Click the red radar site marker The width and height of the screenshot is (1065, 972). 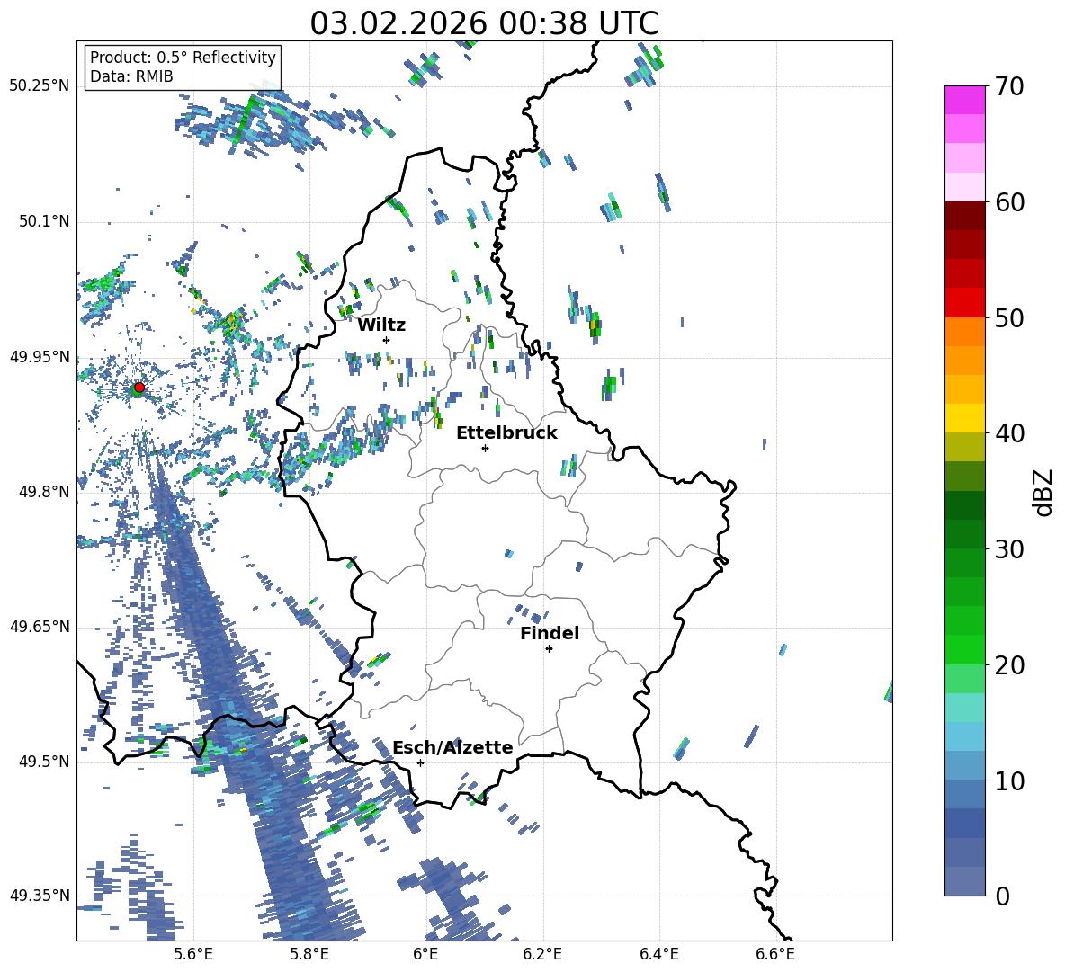(139, 388)
